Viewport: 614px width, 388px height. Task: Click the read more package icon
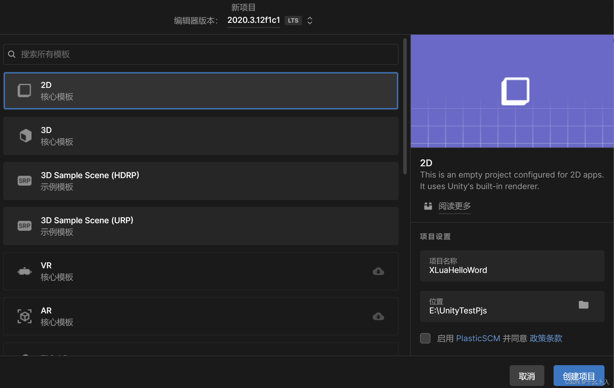pyautogui.click(x=428, y=206)
